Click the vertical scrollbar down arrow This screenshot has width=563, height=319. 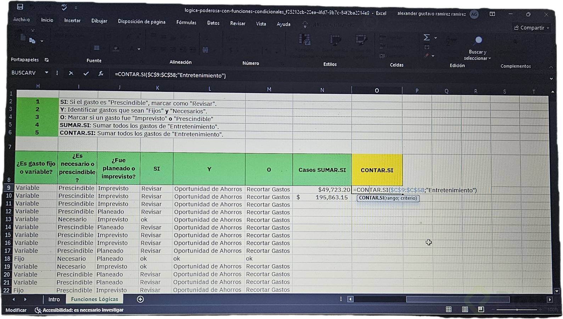[557, 291]
